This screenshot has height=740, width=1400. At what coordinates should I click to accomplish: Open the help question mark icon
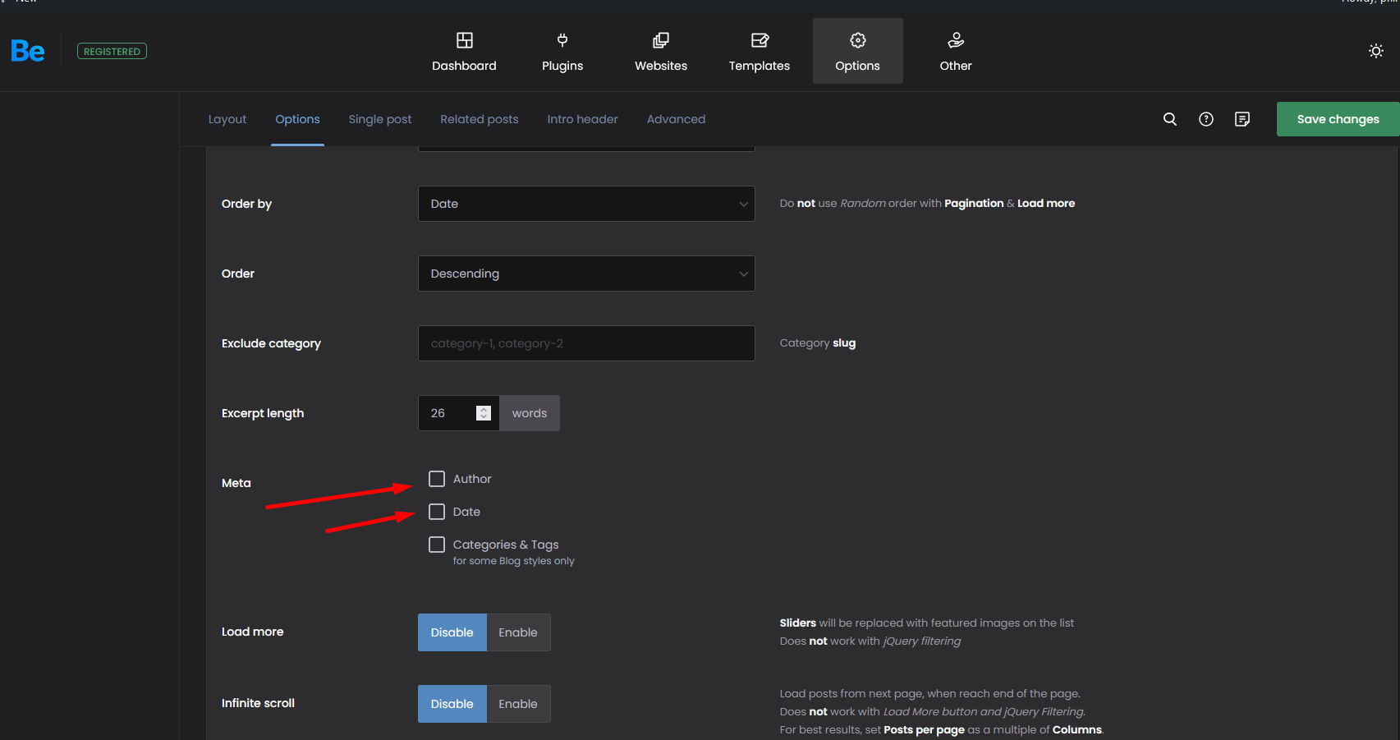click(1206, 119)
